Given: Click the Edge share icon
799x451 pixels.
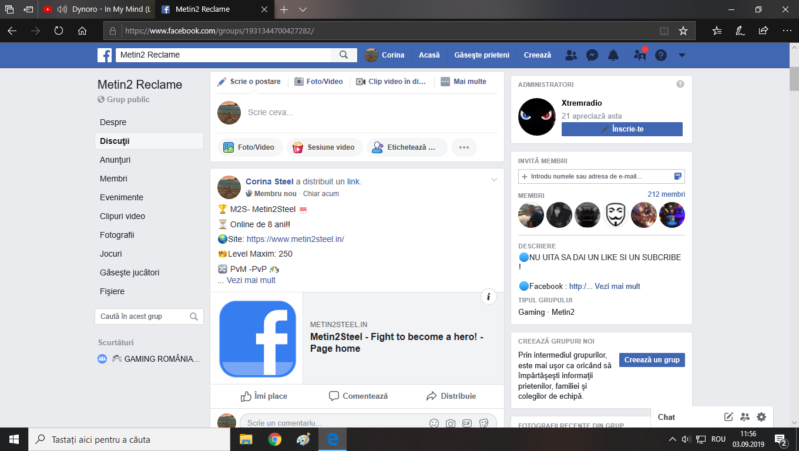Looking at the screenshot, I should [763, 31].
